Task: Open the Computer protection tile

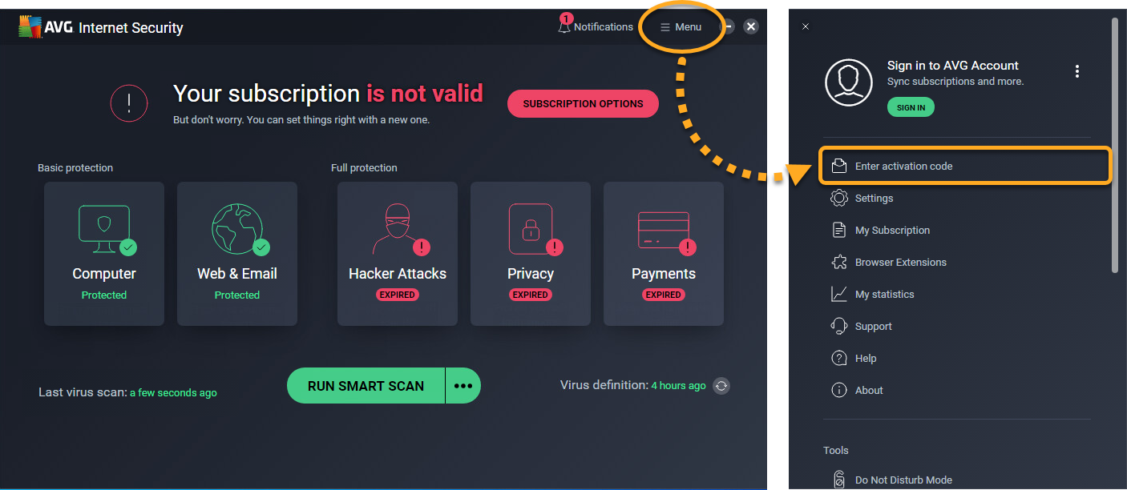Action: [x=104, y=253]
